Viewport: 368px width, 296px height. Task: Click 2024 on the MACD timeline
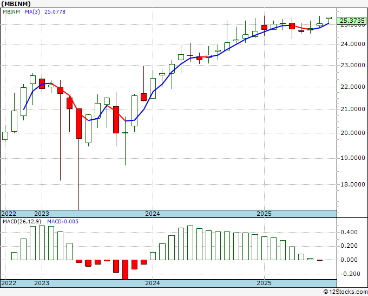153,283
